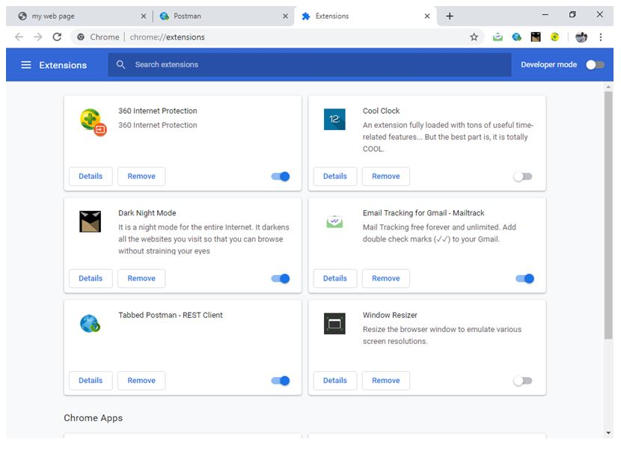The height and width of the screenshot is (451, 621).
Task: Open Details for Tabbed Postman
Action: point(91,381)
